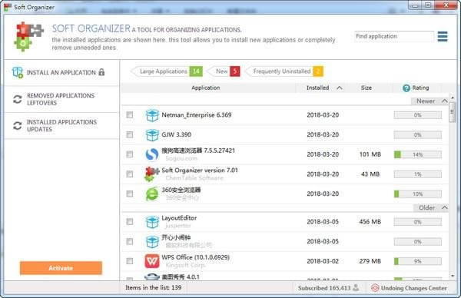Click the Kingsoft Corp. publisher text

[x=185, y=265]
